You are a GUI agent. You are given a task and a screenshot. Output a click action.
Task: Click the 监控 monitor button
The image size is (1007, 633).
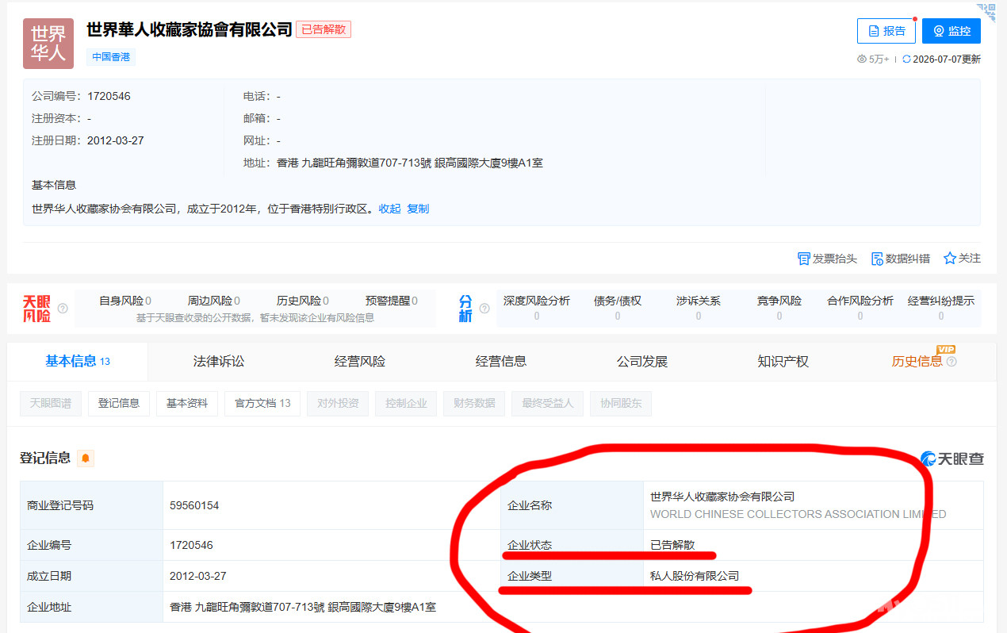pos(951,31)
